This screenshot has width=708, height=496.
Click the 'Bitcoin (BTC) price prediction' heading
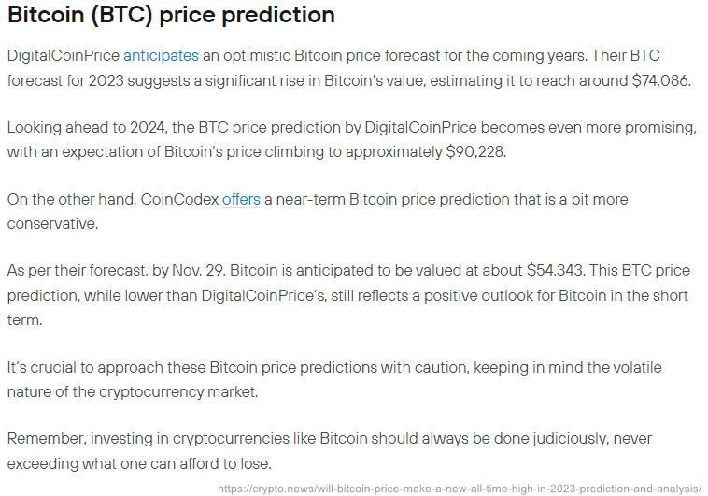[171, 14]
